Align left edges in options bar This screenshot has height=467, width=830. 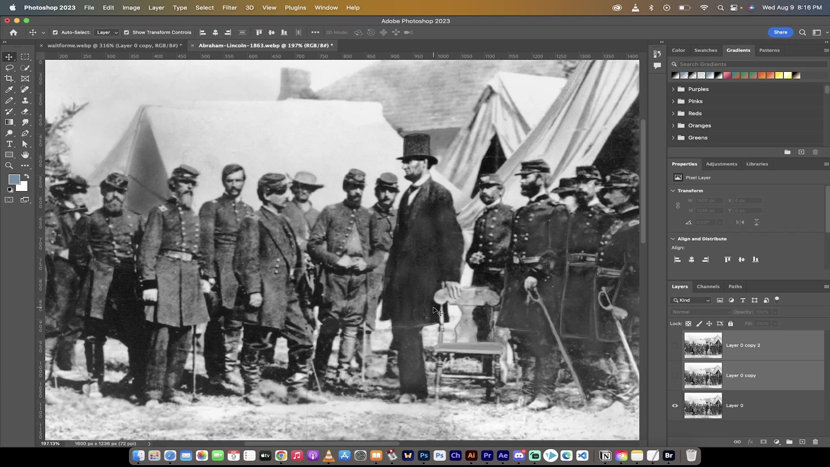tap(202, 32)
